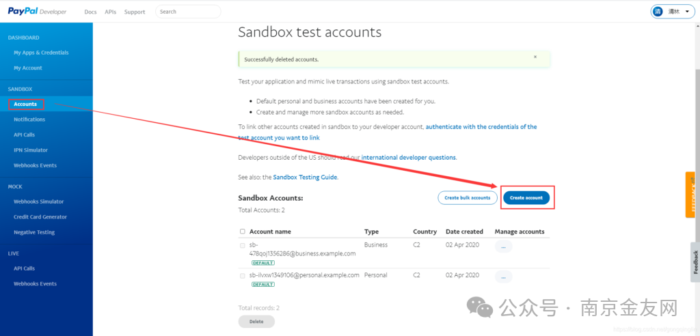Open Webhooks Simulator in sidebar
Viewport: 700px width, 336px height.
coord(38,201)
